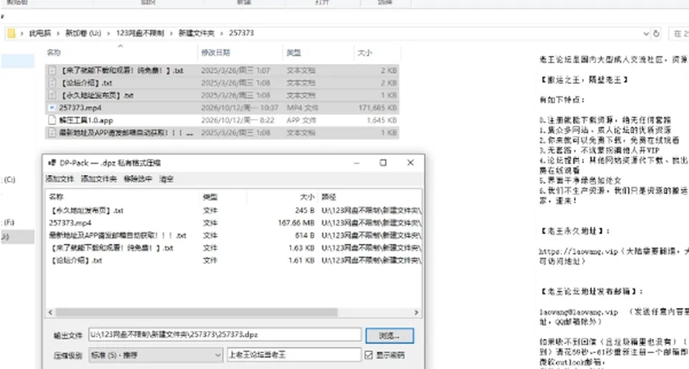
Task: Select the (C:) drive in Explorer navigation pane
Action: 9,179
